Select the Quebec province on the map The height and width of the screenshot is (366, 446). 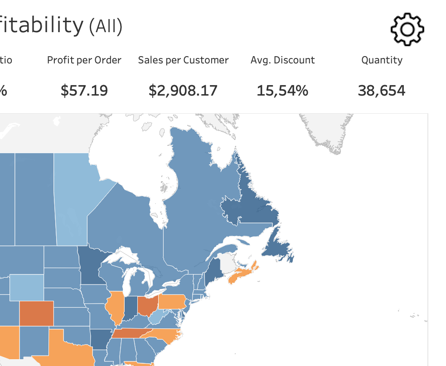(x=199, y=204)
